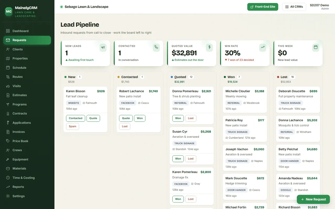Screen dimensions: 335x209
Task: Open the Schedule menu item
Action: coord(27,68)
